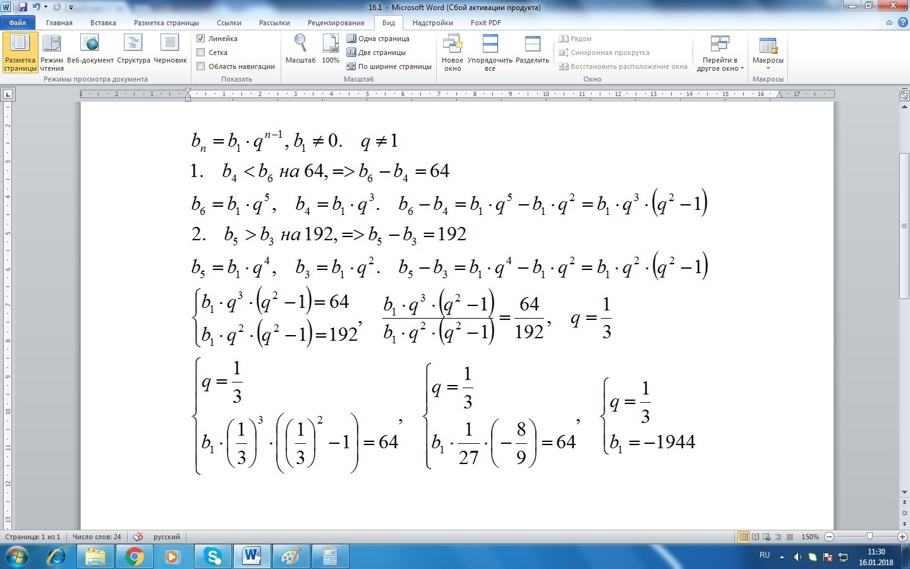Set zoom to 100% via ribbon icon

point(330,51)
